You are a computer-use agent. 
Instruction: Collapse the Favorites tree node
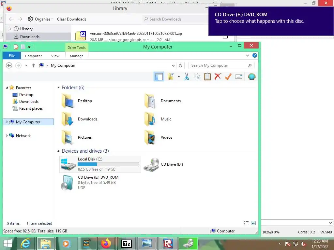click(7, 88)
